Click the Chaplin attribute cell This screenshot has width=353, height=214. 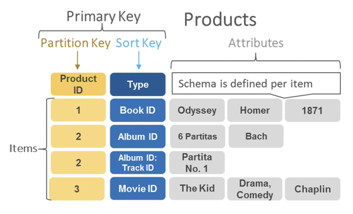pyautogui.click(x=312, y=189)
